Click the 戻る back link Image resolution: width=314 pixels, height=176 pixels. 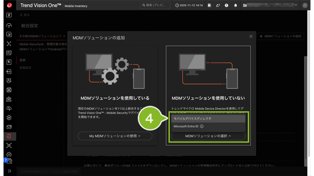tap(25, 15)
